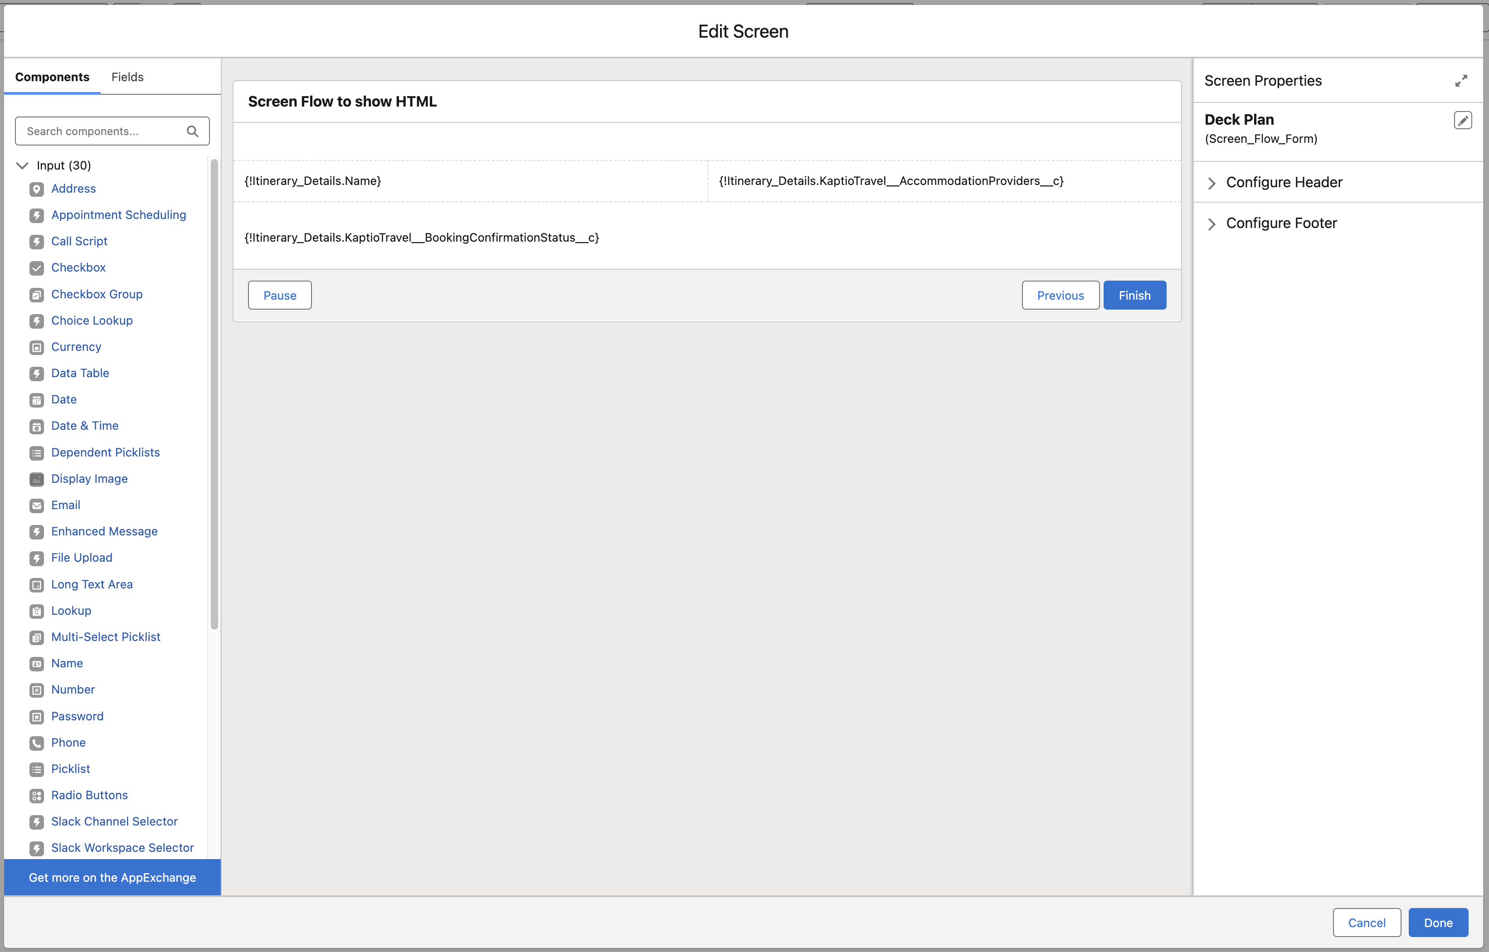Select the Checkbox component
The height and width of the screenshot is (952, 1489).
(x=78, y=267)
